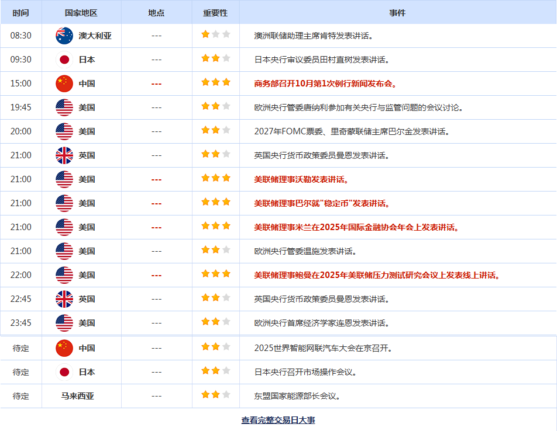This screenshot has width=557, height=431.
Task: Open the 查看完整交易日大事 link
Action: [278, 420]
